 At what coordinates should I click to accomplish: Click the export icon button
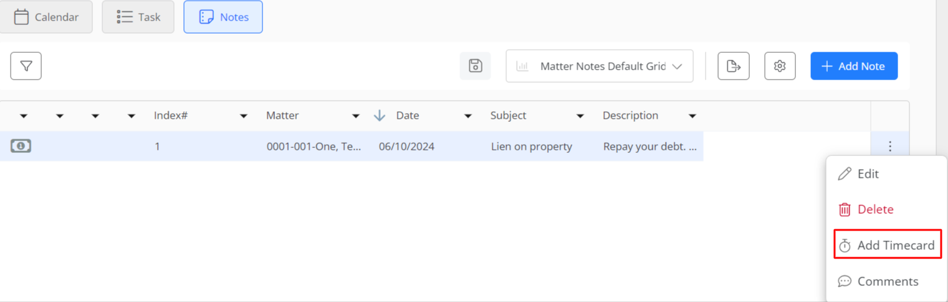tap(734, 66)
